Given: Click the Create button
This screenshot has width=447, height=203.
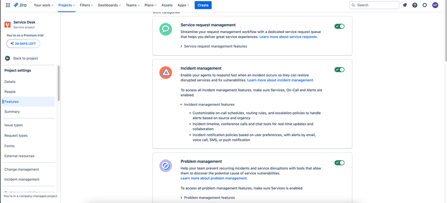Looking at the screenshot, I should [x=203, y=5].
